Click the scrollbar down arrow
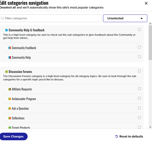 (x=150, y=127)
